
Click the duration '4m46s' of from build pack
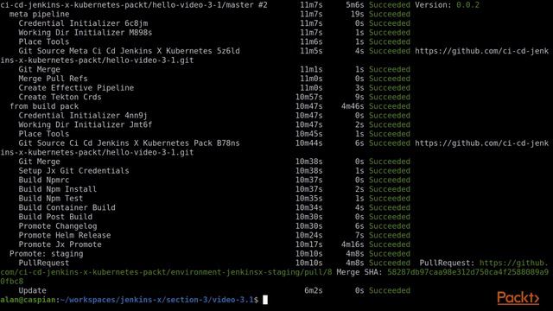coord(353,106)
